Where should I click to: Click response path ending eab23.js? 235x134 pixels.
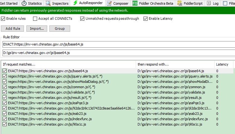pyautogui.click(x=170, y=114)
